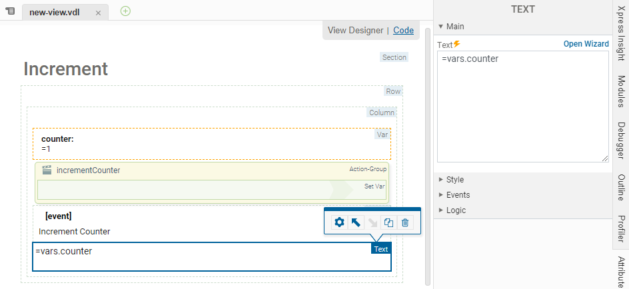Switch to the Modules side tab
Screen dimensions: 629x289
(620, 91)
